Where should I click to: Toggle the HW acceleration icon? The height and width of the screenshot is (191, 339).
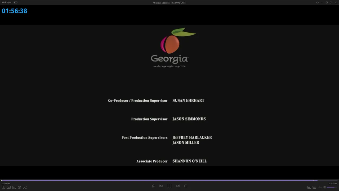pyautogui.click(x=309, y=187)
